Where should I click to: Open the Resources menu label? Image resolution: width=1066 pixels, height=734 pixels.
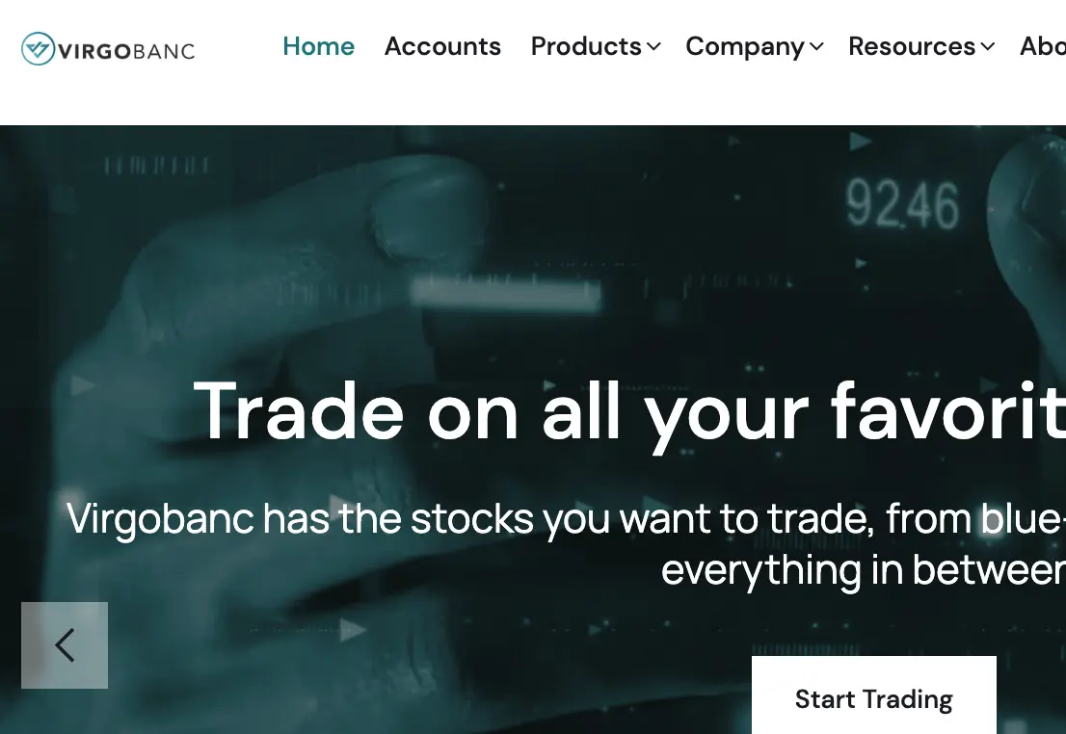coord(912,46)
